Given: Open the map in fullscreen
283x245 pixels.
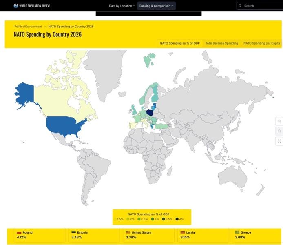Looking at the screenshot, I should click(x=279, y=141).
